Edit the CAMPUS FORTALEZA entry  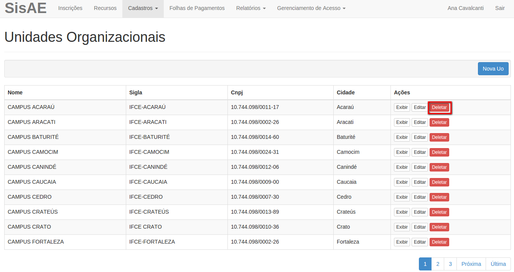tap(420, 242)
